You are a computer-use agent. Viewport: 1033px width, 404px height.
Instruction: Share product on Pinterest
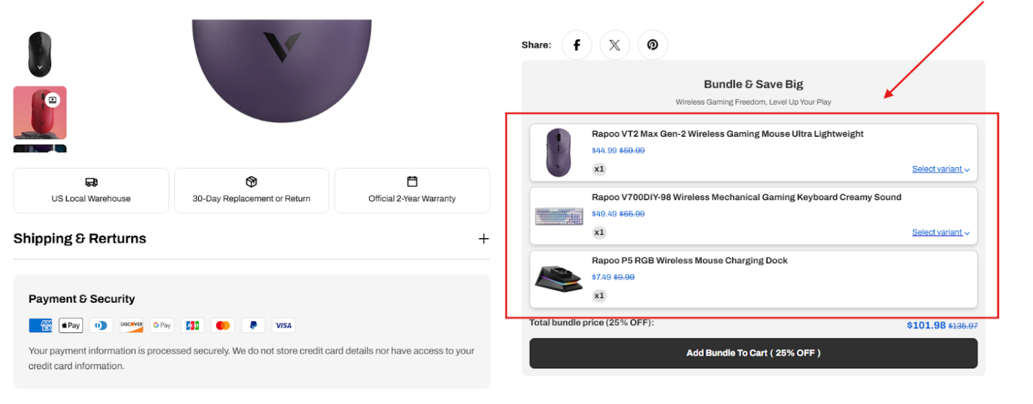click(x=652, y=45)
